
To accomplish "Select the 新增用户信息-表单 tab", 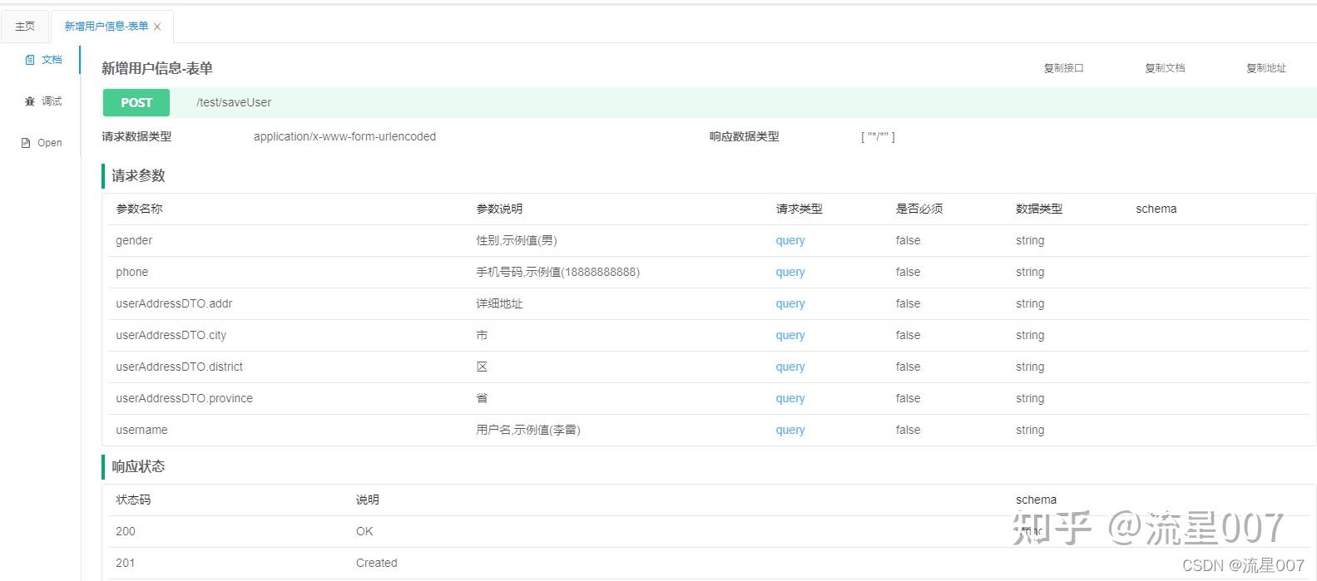I will pos(106,27).
